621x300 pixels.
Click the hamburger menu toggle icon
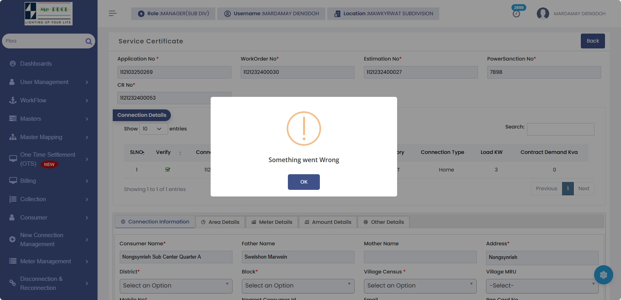tap(113, 13)
